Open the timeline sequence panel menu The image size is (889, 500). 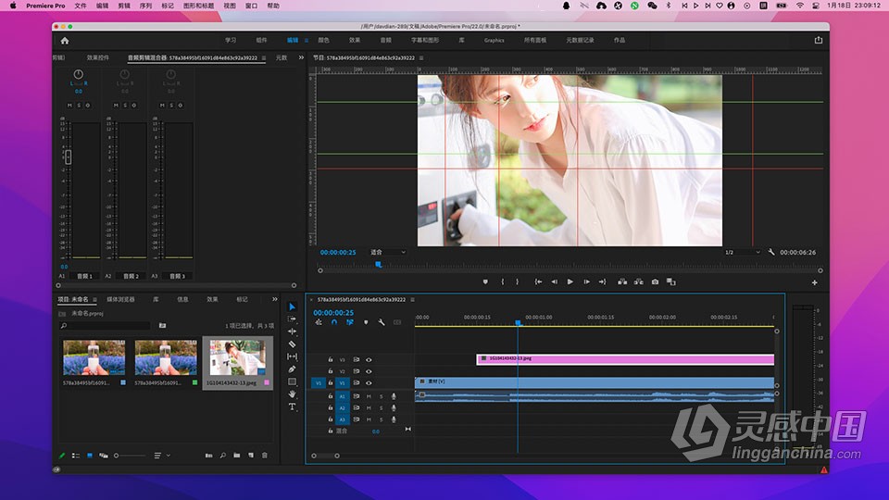tap(412, 299)
